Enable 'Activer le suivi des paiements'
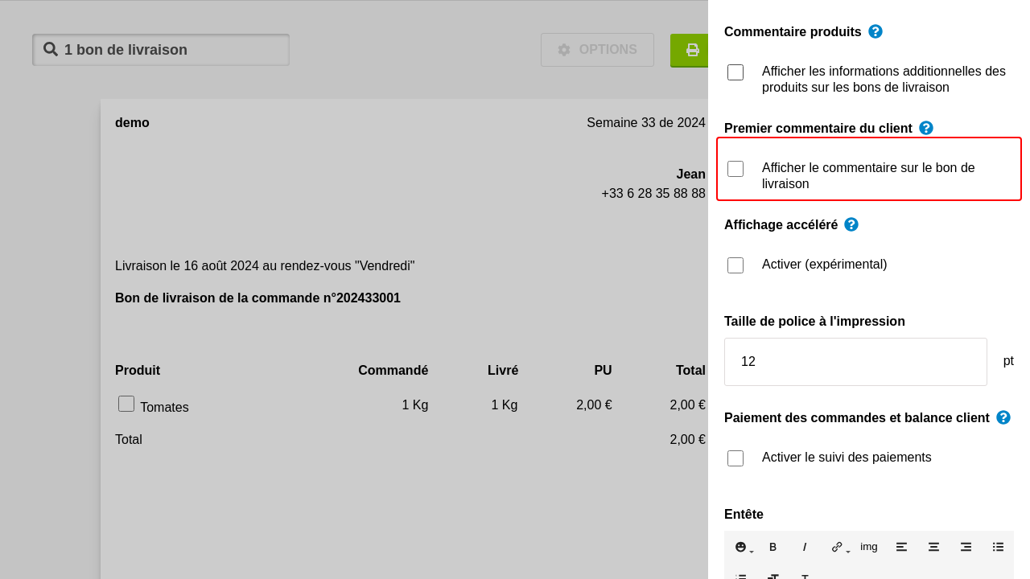 (x=735, y=458)
